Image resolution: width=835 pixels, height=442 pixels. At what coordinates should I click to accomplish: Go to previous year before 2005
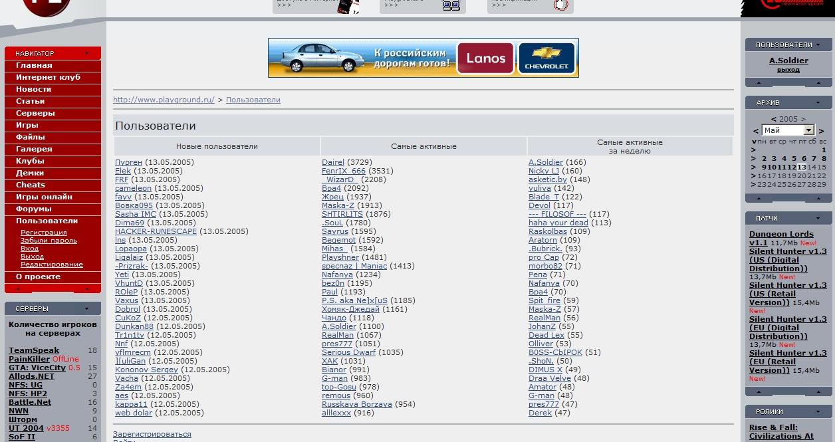pyautogui.click(x=774, y=119)
